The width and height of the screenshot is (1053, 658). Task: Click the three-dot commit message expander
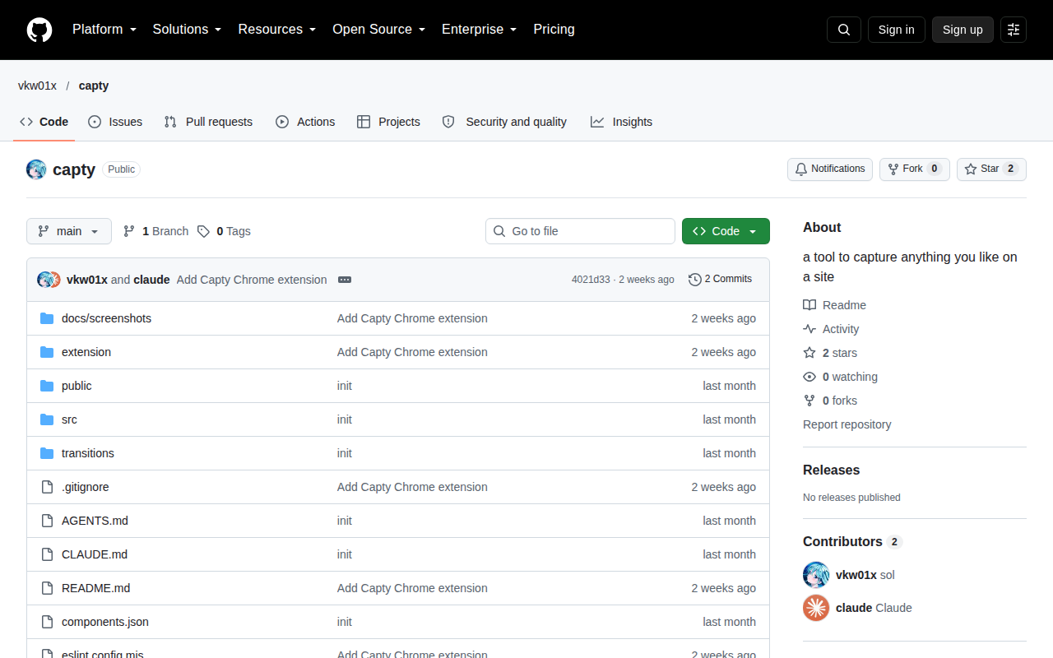point(345,280)
